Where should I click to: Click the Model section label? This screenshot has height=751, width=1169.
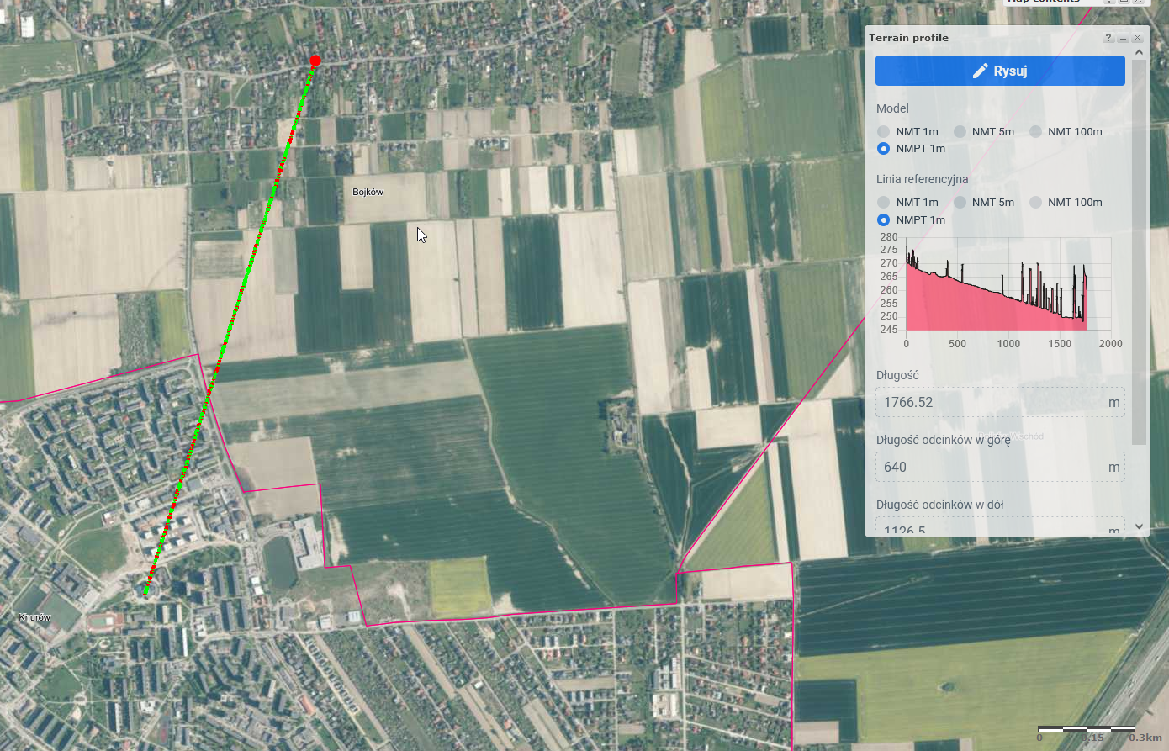[x=892, y=108]
